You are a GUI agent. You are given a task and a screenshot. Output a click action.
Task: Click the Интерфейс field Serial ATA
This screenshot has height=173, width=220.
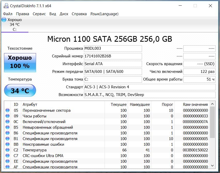pyautogui.click(x=113, y=64)
